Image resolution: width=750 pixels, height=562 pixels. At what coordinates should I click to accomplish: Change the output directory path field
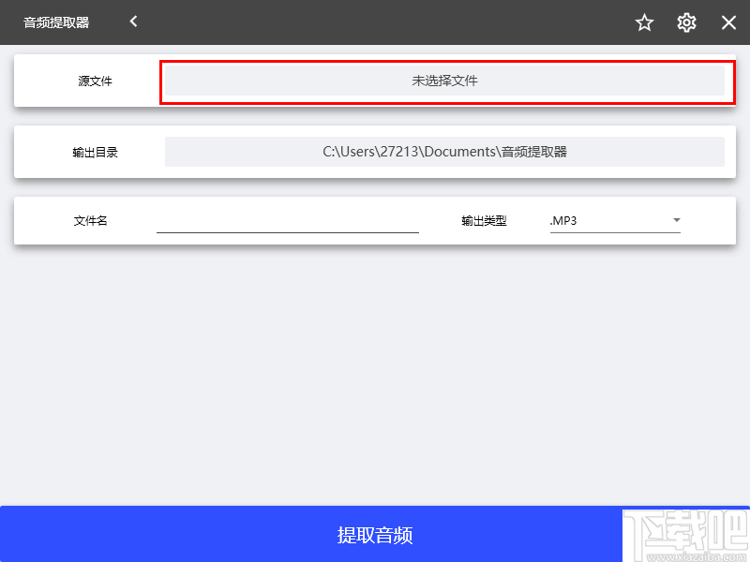coord(444,152)
